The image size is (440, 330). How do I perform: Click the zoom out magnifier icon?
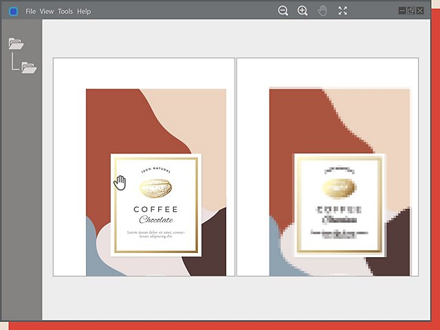[283, 11]
